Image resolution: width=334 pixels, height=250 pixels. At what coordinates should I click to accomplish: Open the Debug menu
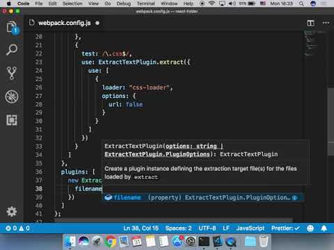click(x=124, y=3)
